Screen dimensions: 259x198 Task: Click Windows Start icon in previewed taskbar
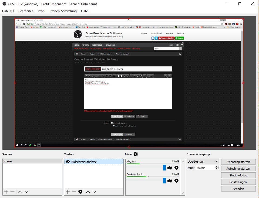17,145
